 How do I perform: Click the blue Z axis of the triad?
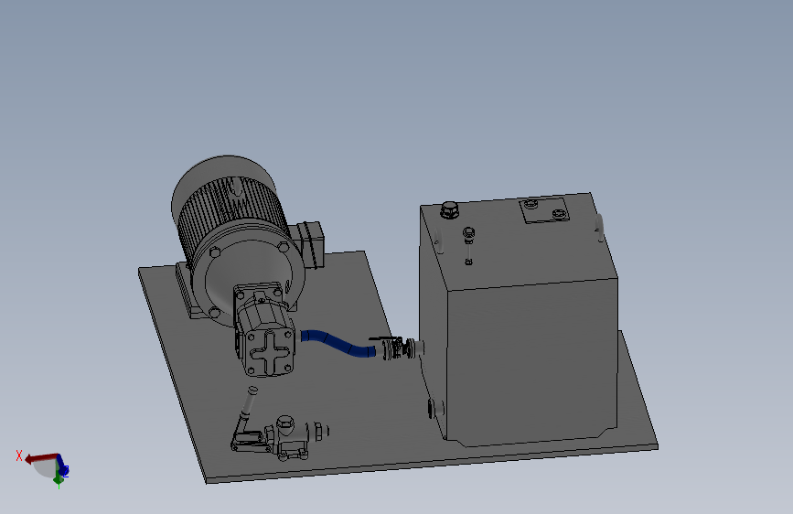[63, 466]
